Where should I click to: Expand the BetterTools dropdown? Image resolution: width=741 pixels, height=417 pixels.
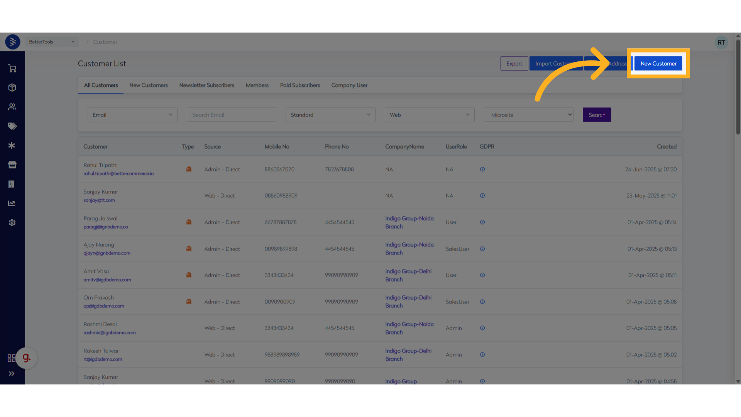(52, 42)
